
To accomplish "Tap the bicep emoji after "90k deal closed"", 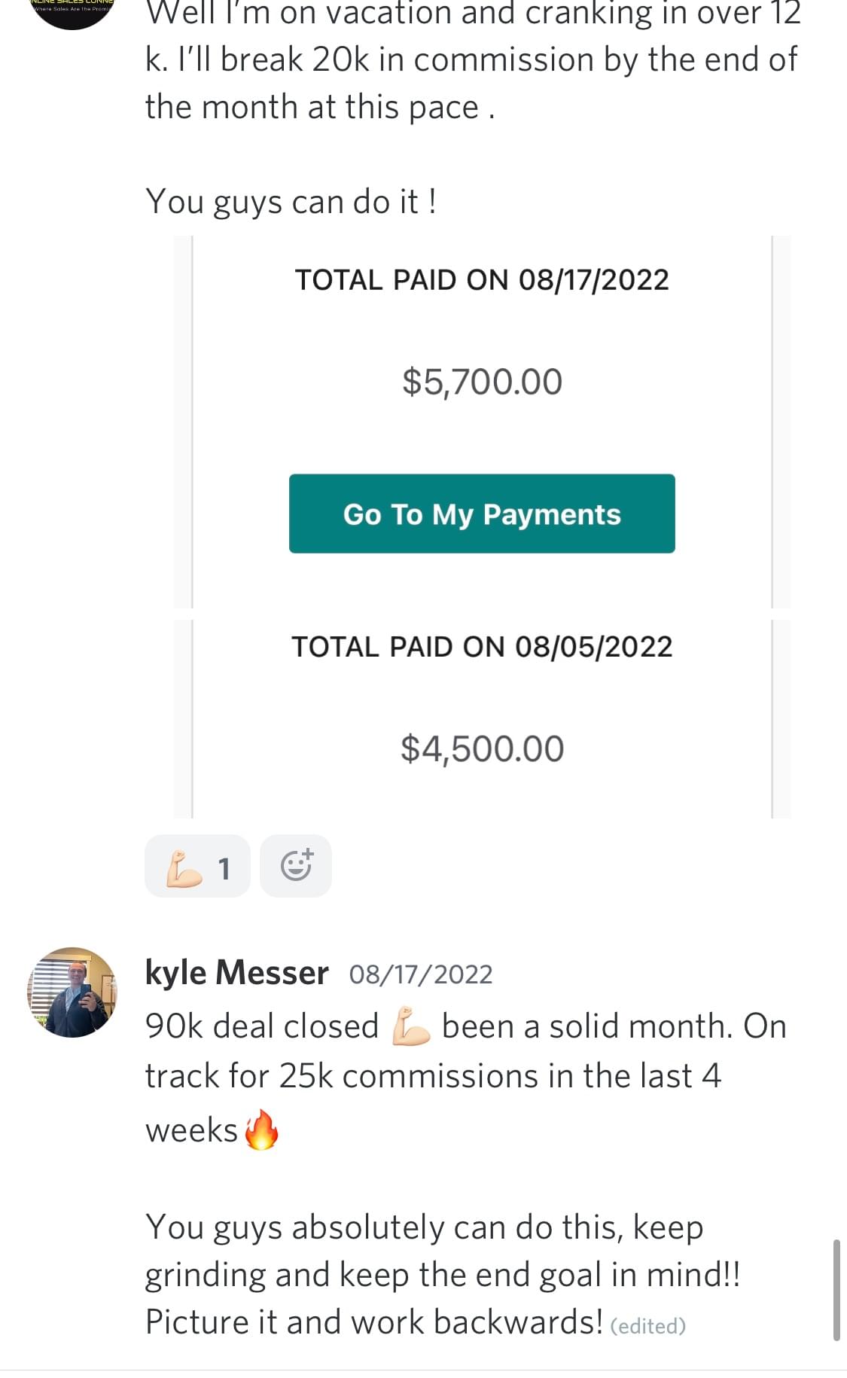I will click(x=410, y=1026).
